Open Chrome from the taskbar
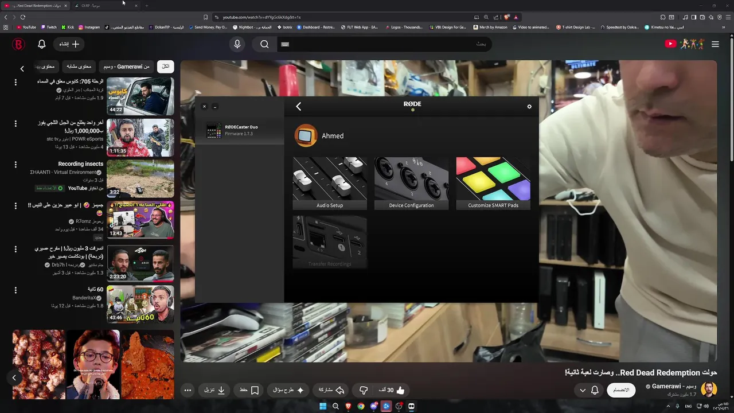734x413 pixels. pos(361,406)
